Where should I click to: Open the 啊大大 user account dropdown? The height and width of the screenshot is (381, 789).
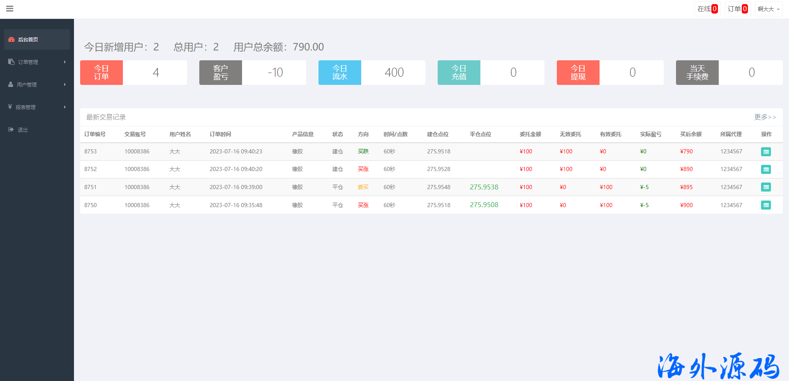pyautogui.click(x=768, y=9)
